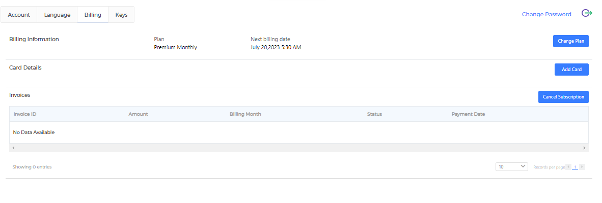Click the Change Password link
602x203 pixels.
tap(546, 14)
